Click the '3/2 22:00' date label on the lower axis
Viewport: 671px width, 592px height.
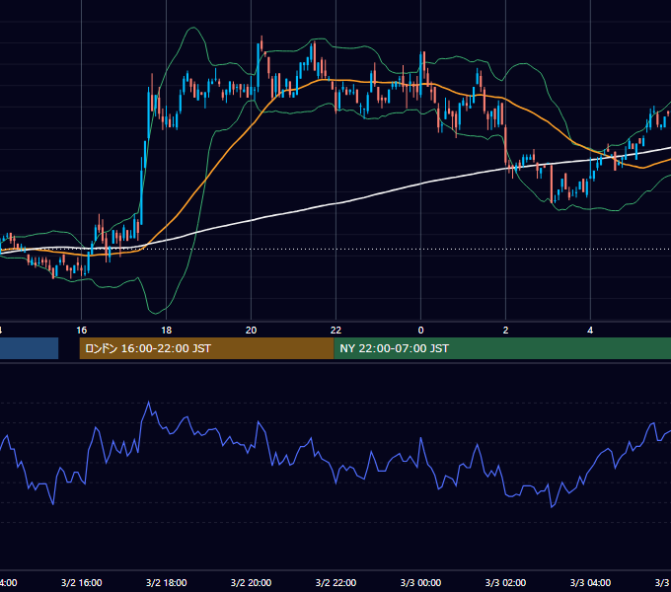click(335, 582)
